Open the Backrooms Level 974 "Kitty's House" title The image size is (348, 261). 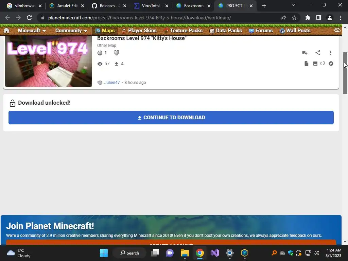[x=142, y=38]
